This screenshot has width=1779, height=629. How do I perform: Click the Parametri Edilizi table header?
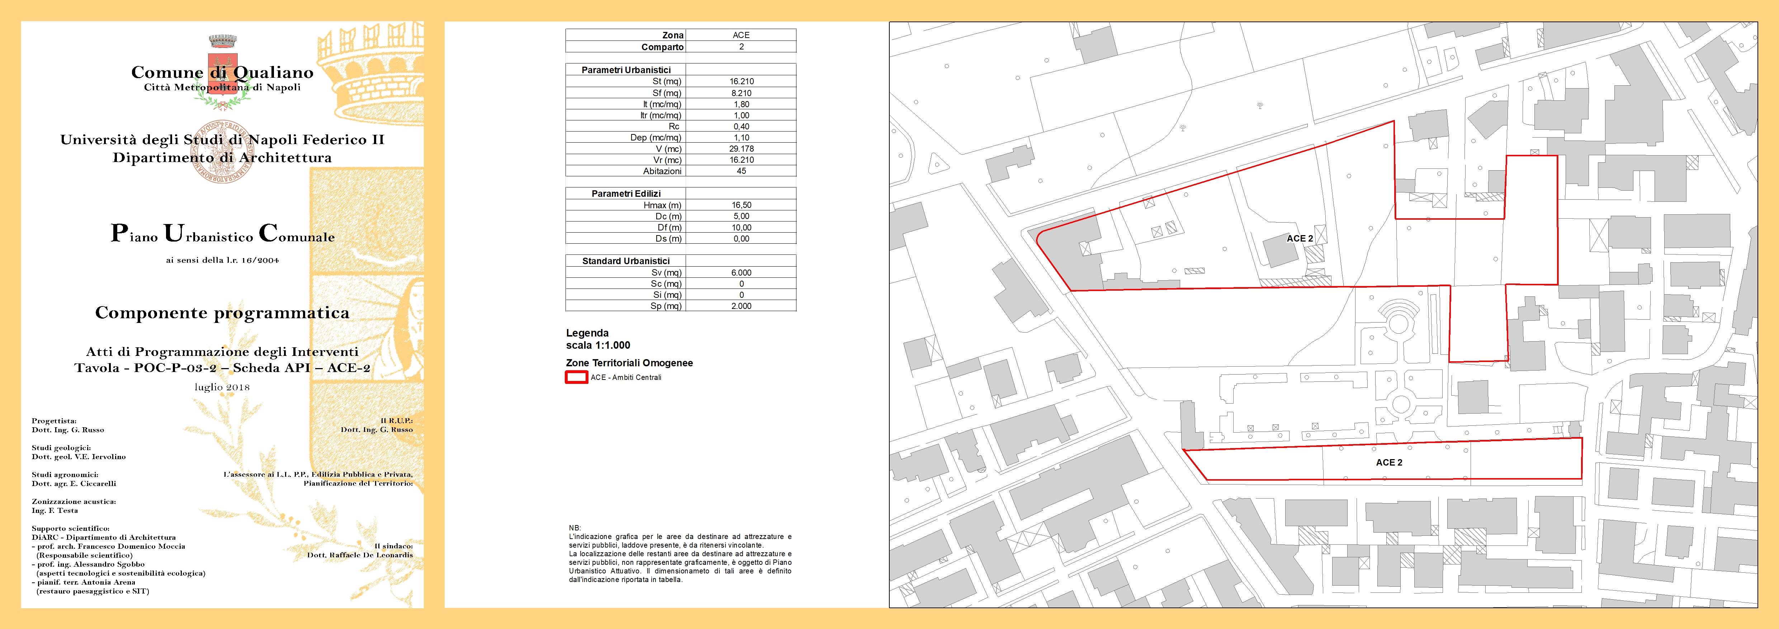pyautogui.click(x=626, y=193)
